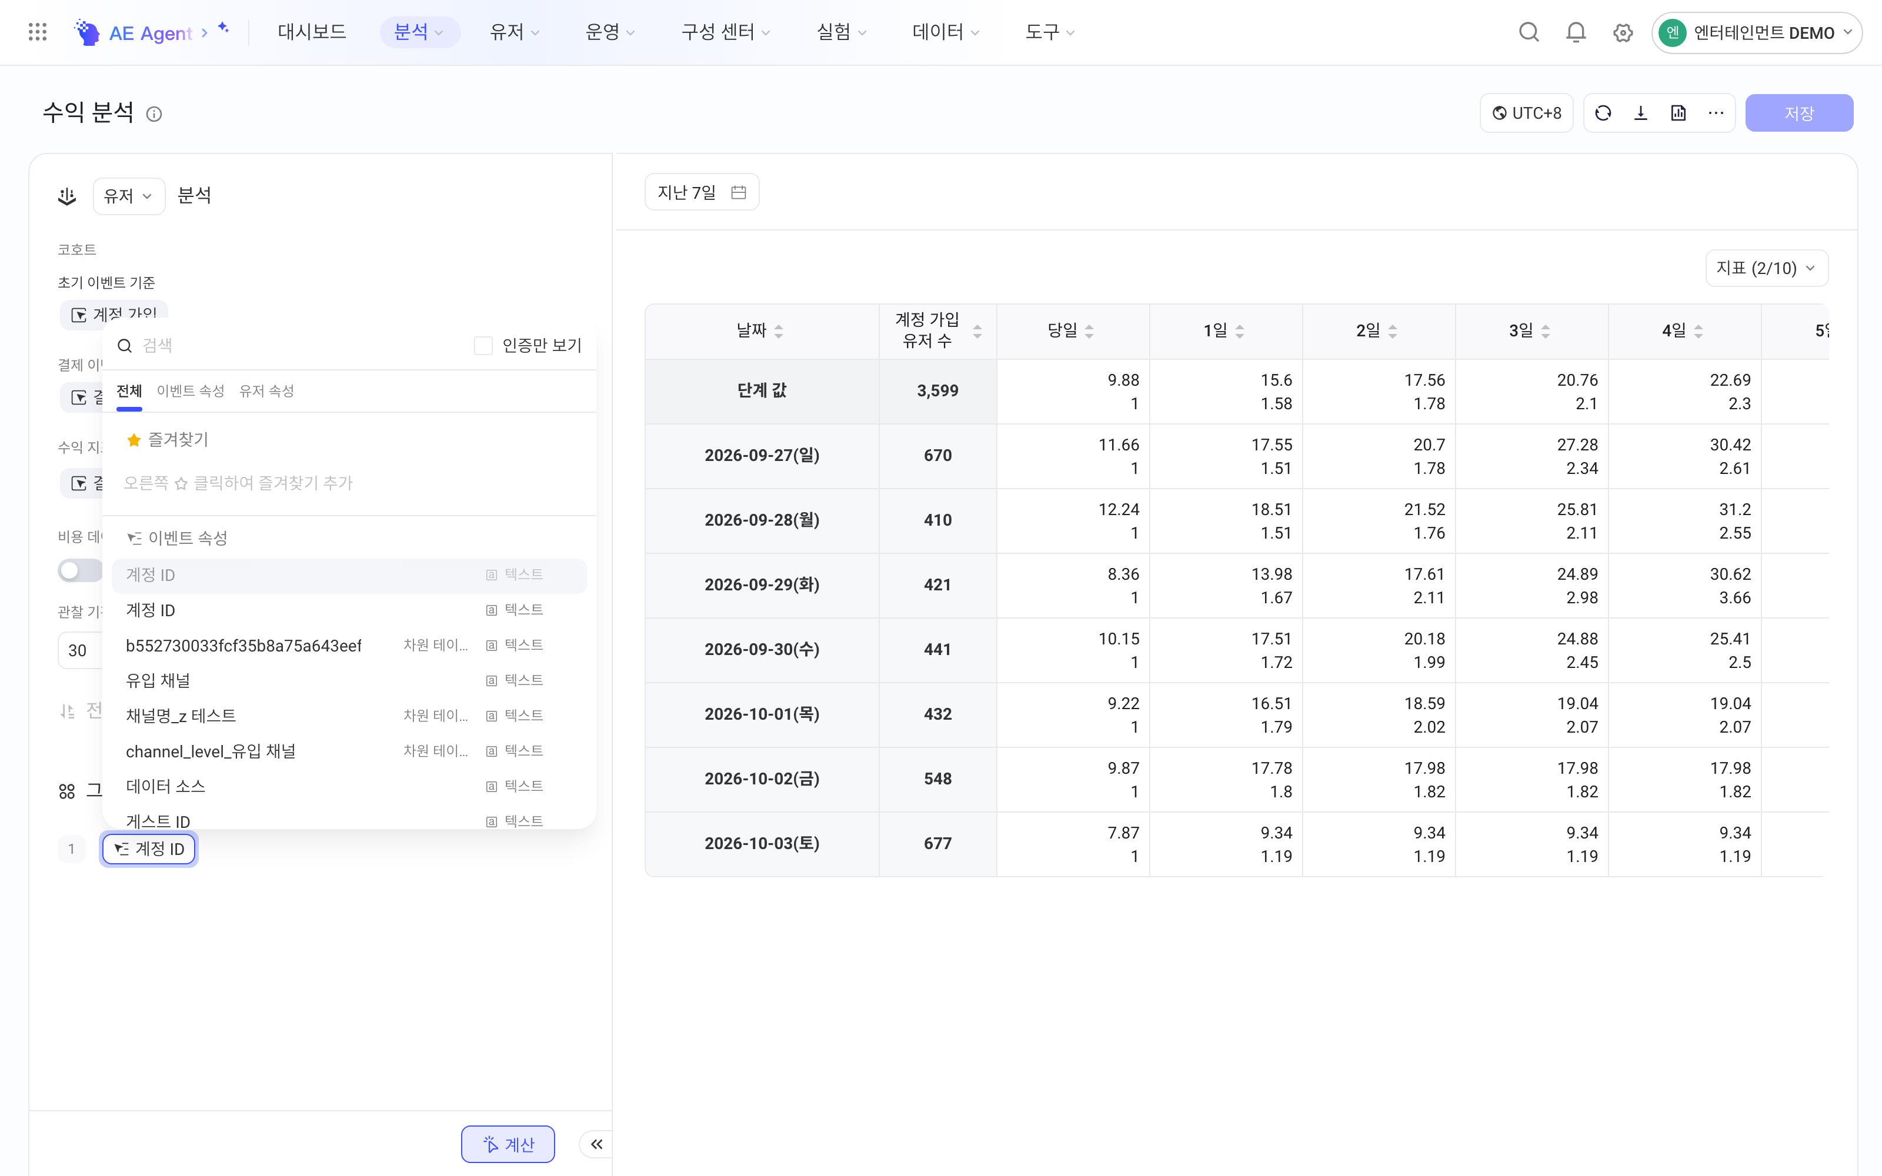Click the 지난 7일 date range button
This screenshot has height=1176, width=1882.
(x=702, y=192)
